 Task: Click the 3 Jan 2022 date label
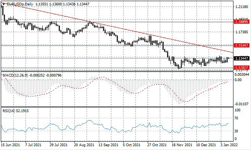(229, 145)
